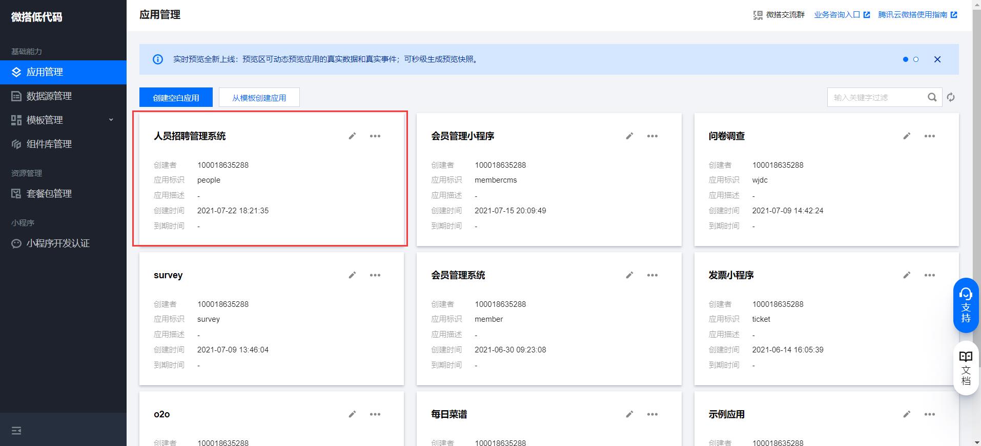
Task: Refresh the application list
Action: 951,97
